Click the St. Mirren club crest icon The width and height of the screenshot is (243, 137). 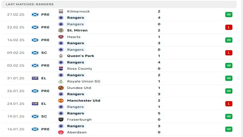tap(61, 30)
